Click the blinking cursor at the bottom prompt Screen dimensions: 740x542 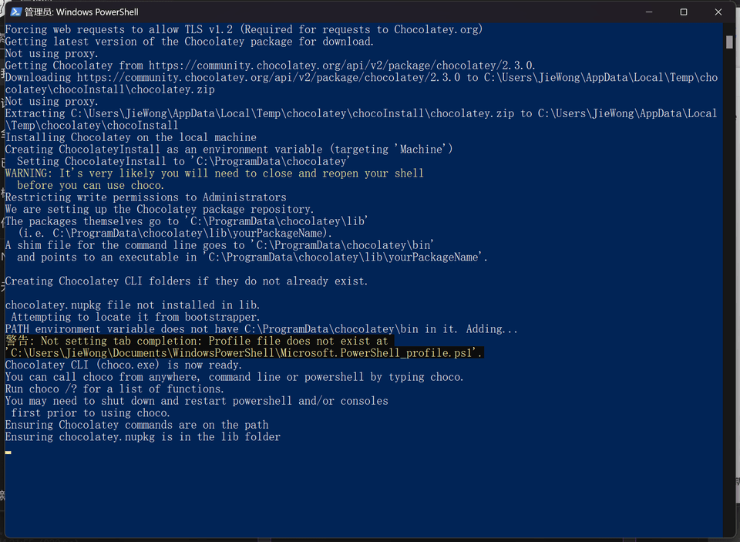(8, 453)
